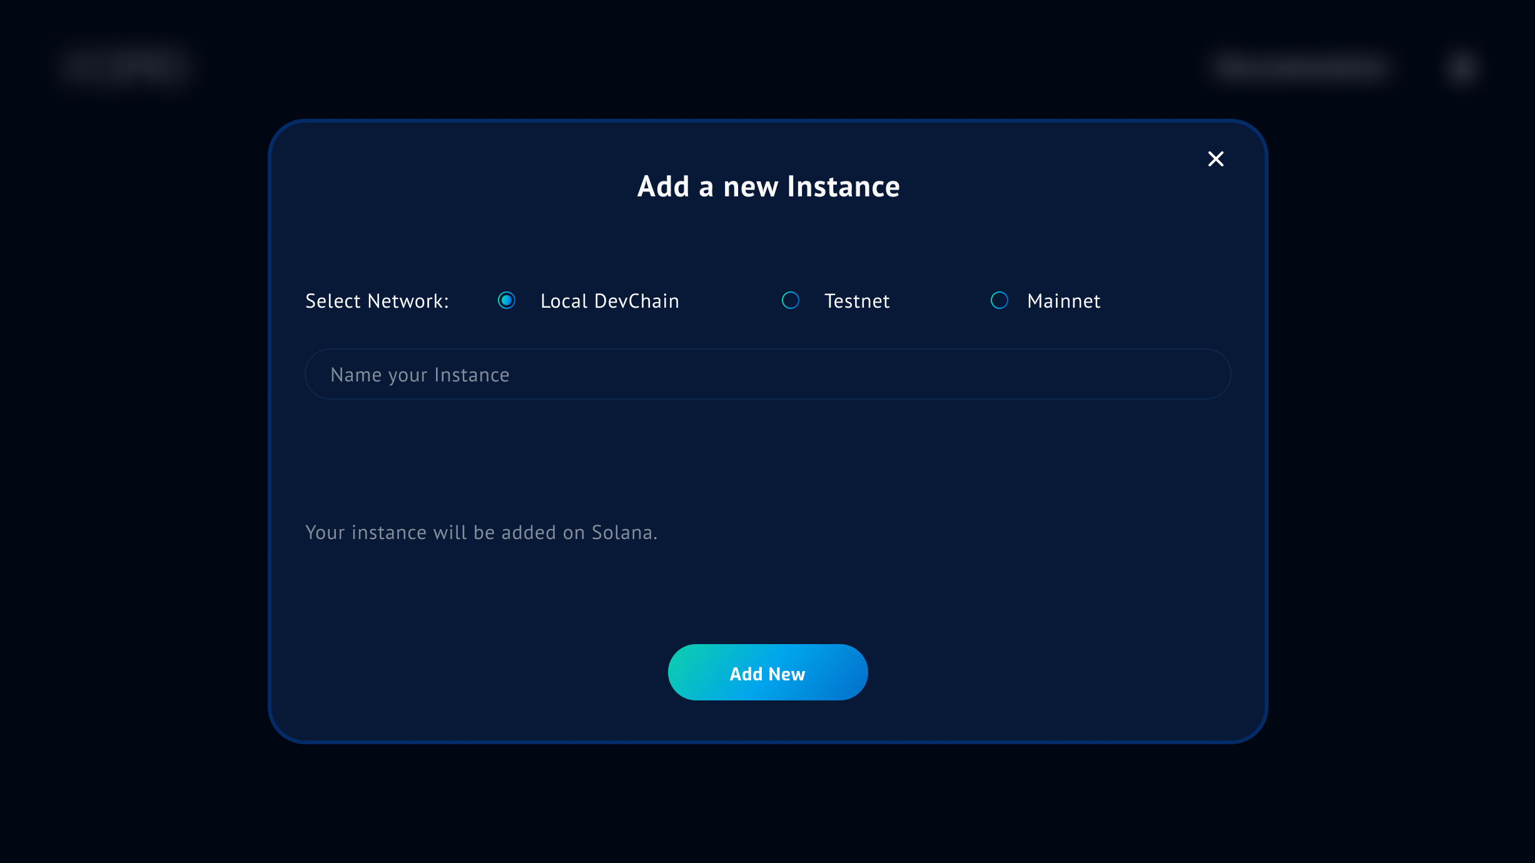Click empty dialog area above Solana notice
The height and width of the screenshot is (863, 1535).
pos(767,463)
